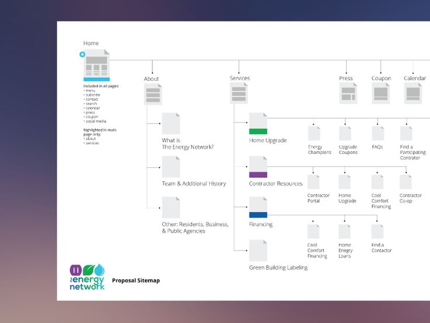This screenshot has width=430, height=323.
Task: Open the Coupon page icon
Action: pos(381,93)
